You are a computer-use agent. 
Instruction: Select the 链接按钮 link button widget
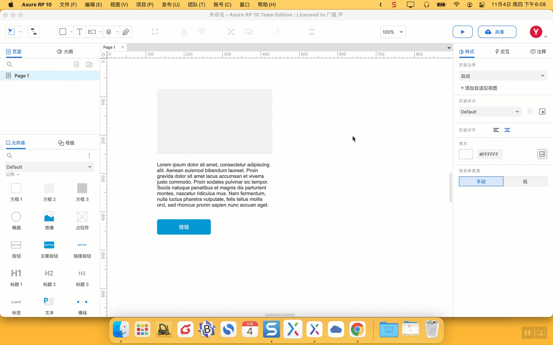[82, 249]
